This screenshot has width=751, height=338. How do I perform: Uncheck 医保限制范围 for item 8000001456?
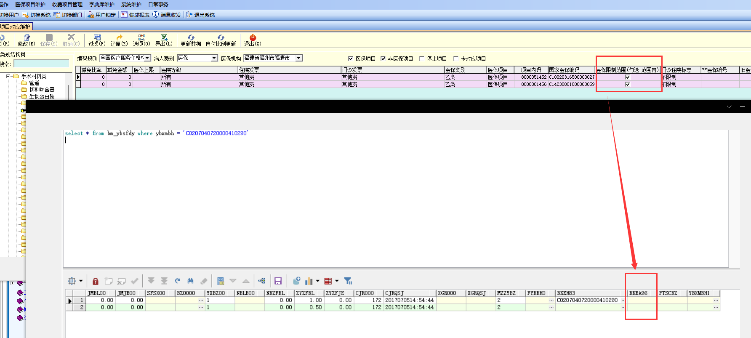(628, 84)
